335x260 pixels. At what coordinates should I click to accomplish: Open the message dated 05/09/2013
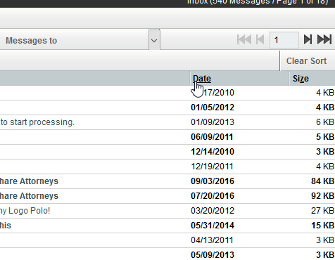(213, 255)
